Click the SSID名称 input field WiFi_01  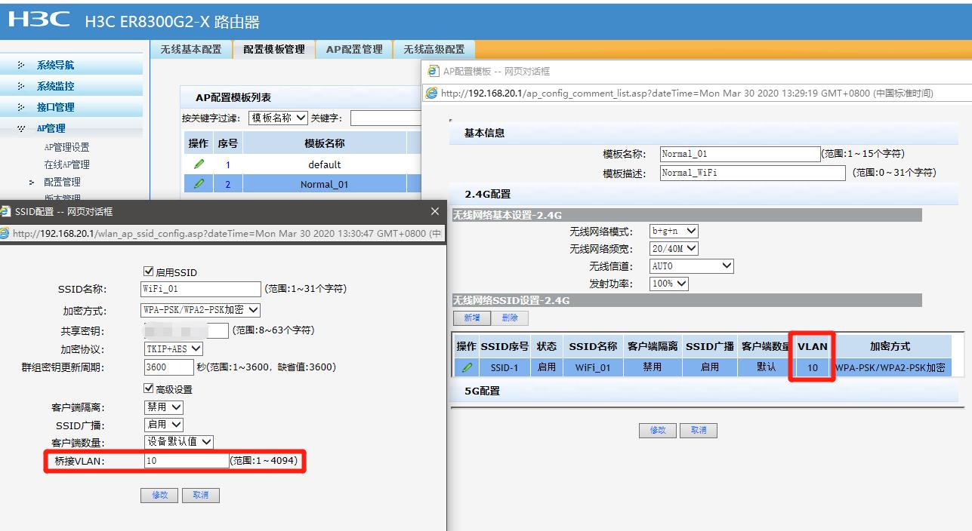[201, 289]
